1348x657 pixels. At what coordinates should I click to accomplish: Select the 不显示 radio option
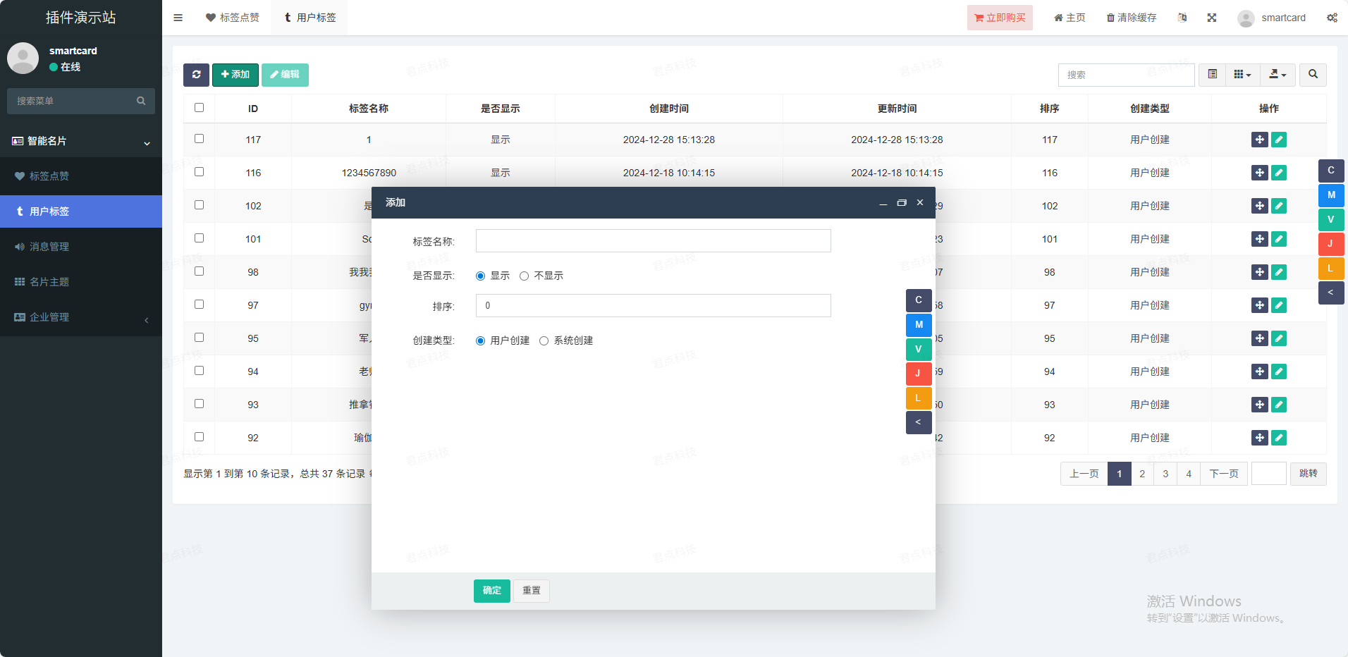[x=525, y=276]
